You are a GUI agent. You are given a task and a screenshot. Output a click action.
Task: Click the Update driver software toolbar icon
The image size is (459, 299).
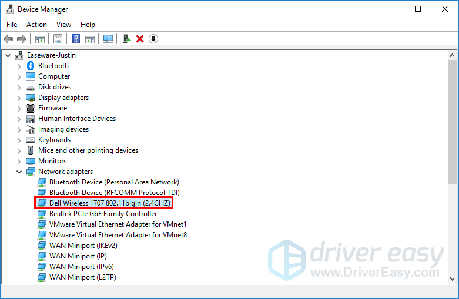[x=126, y=39]
